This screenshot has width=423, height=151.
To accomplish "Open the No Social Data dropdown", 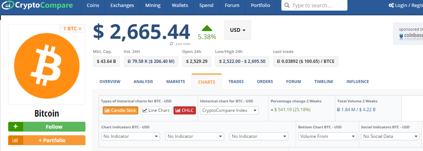I will click(x=390, y=136).
